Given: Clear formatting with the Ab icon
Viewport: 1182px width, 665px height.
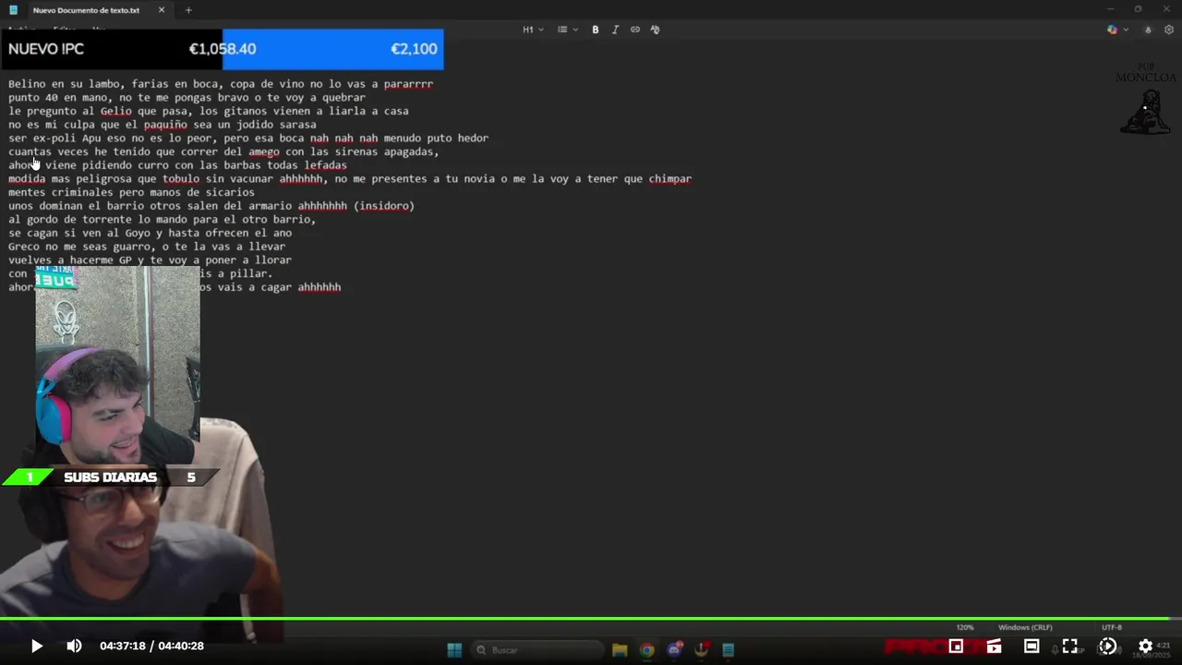Looking at the screenshot, I should pos(655,30).
